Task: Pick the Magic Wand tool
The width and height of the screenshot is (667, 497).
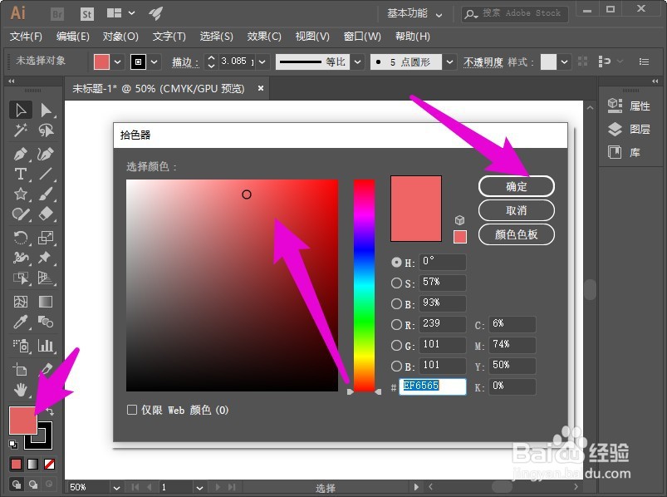Action: [21, 130]
